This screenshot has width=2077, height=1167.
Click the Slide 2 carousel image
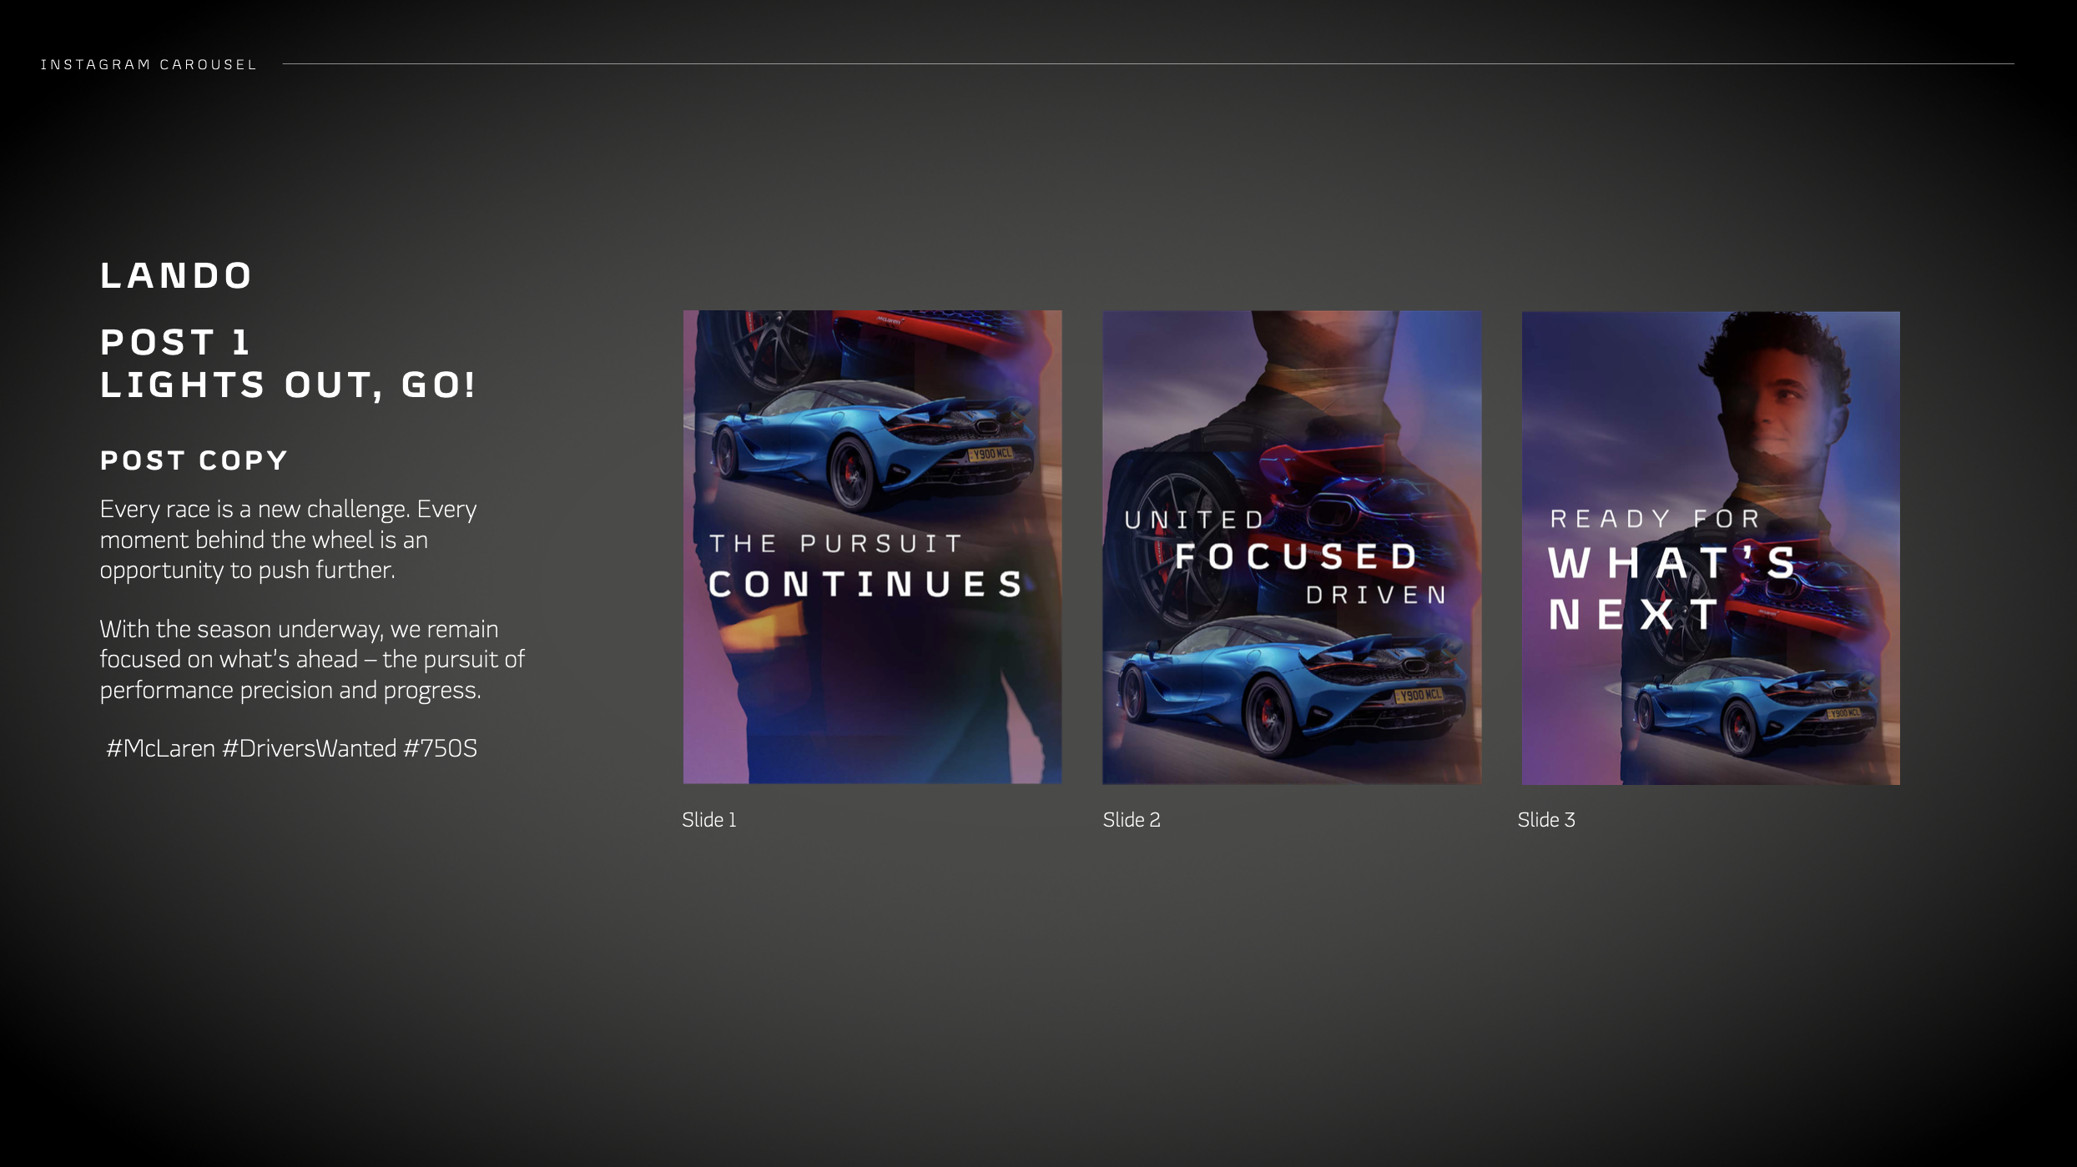(1292, 547)
